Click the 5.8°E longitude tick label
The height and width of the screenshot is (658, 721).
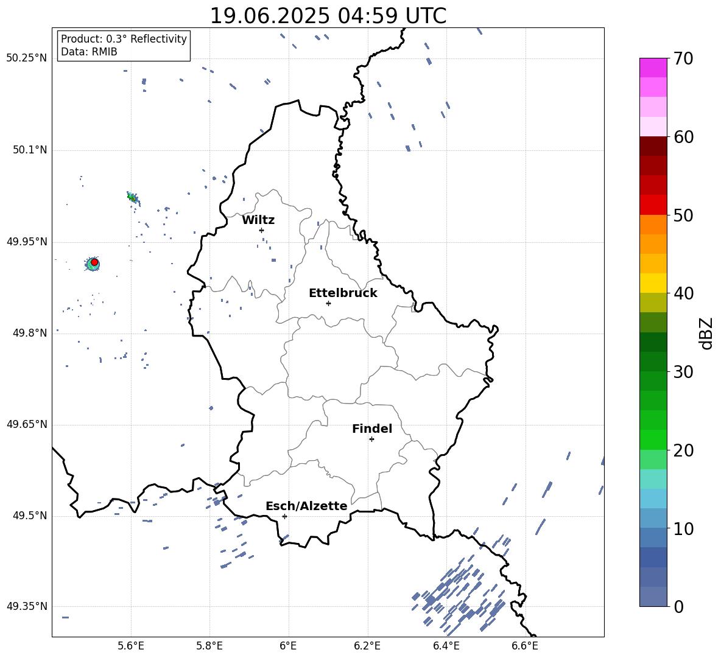click(209, 646)
